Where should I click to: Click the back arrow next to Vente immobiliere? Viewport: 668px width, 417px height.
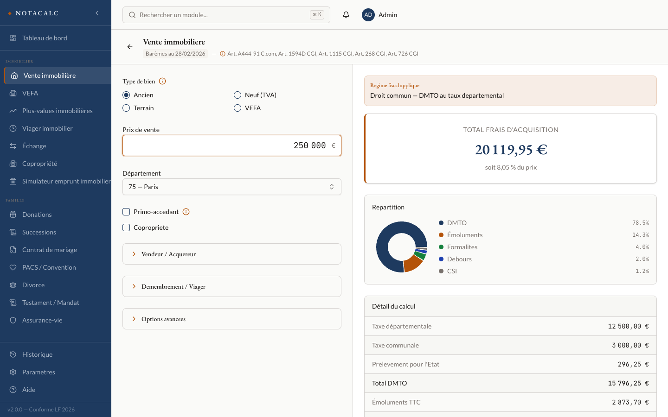pyautogui.click(x=130, y=47)
